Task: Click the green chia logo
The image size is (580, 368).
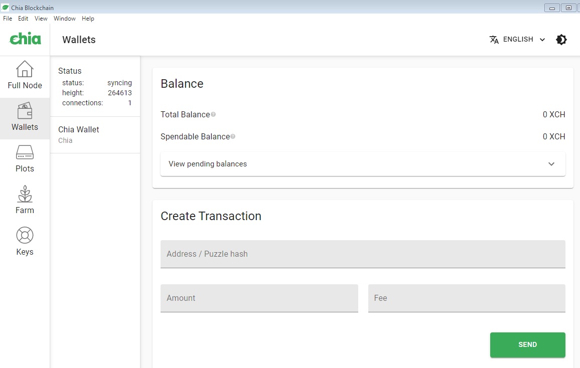Action: [x=25, y=39]
